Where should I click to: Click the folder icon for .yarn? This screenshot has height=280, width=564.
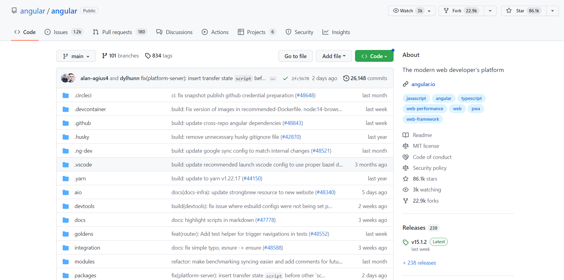pyautogui.click(x=66, y=179)
